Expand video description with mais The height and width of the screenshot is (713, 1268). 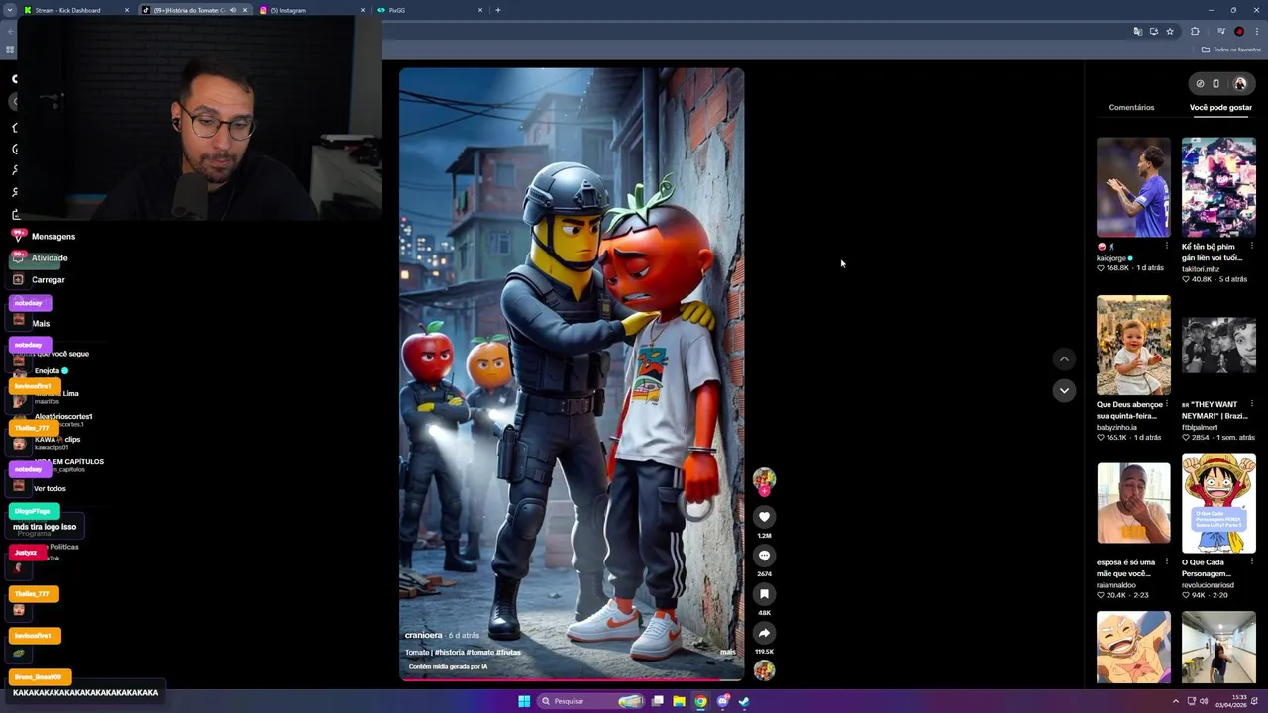point(728,652)
